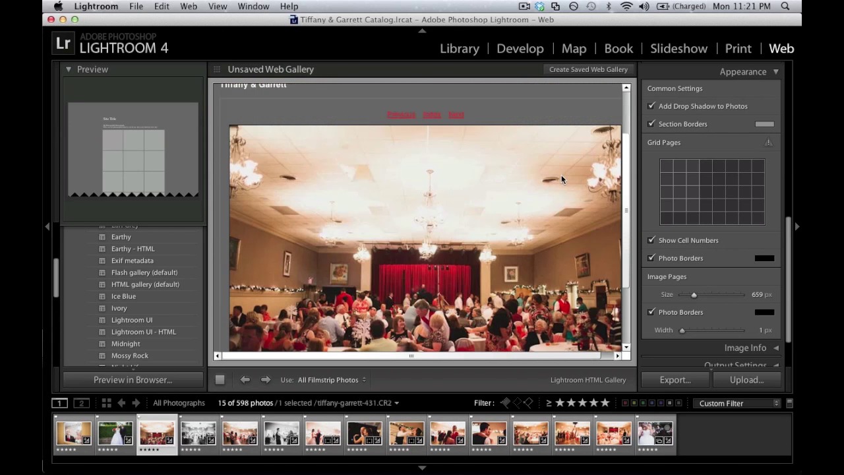Filter by flagged photos icon
The width and height of the screenshot is (844, 475).
point(506,403)
